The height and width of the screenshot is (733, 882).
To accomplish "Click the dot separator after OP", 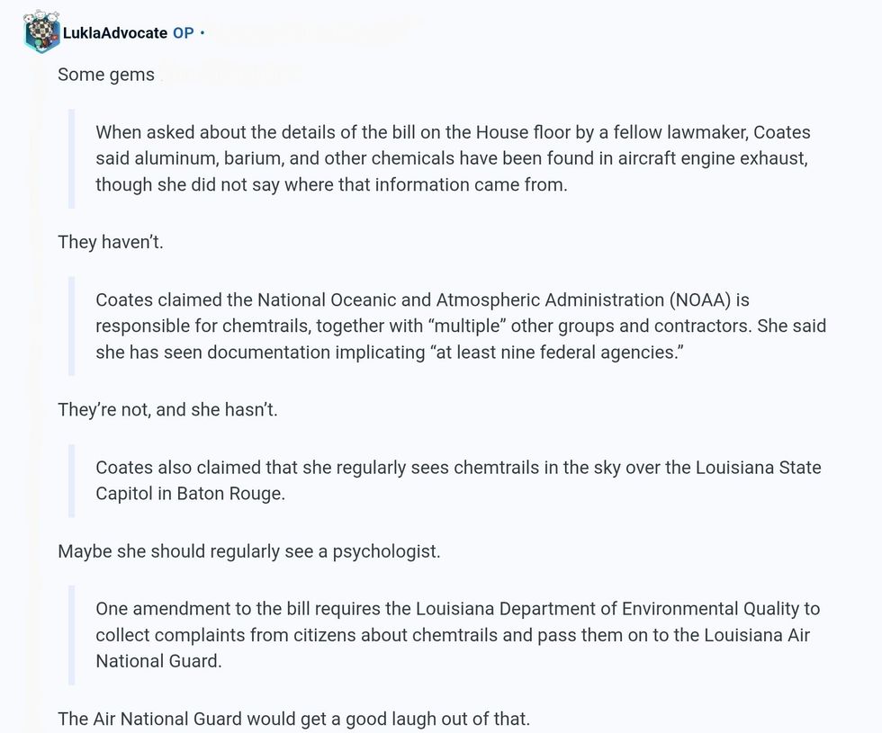I will pos(202,33).
